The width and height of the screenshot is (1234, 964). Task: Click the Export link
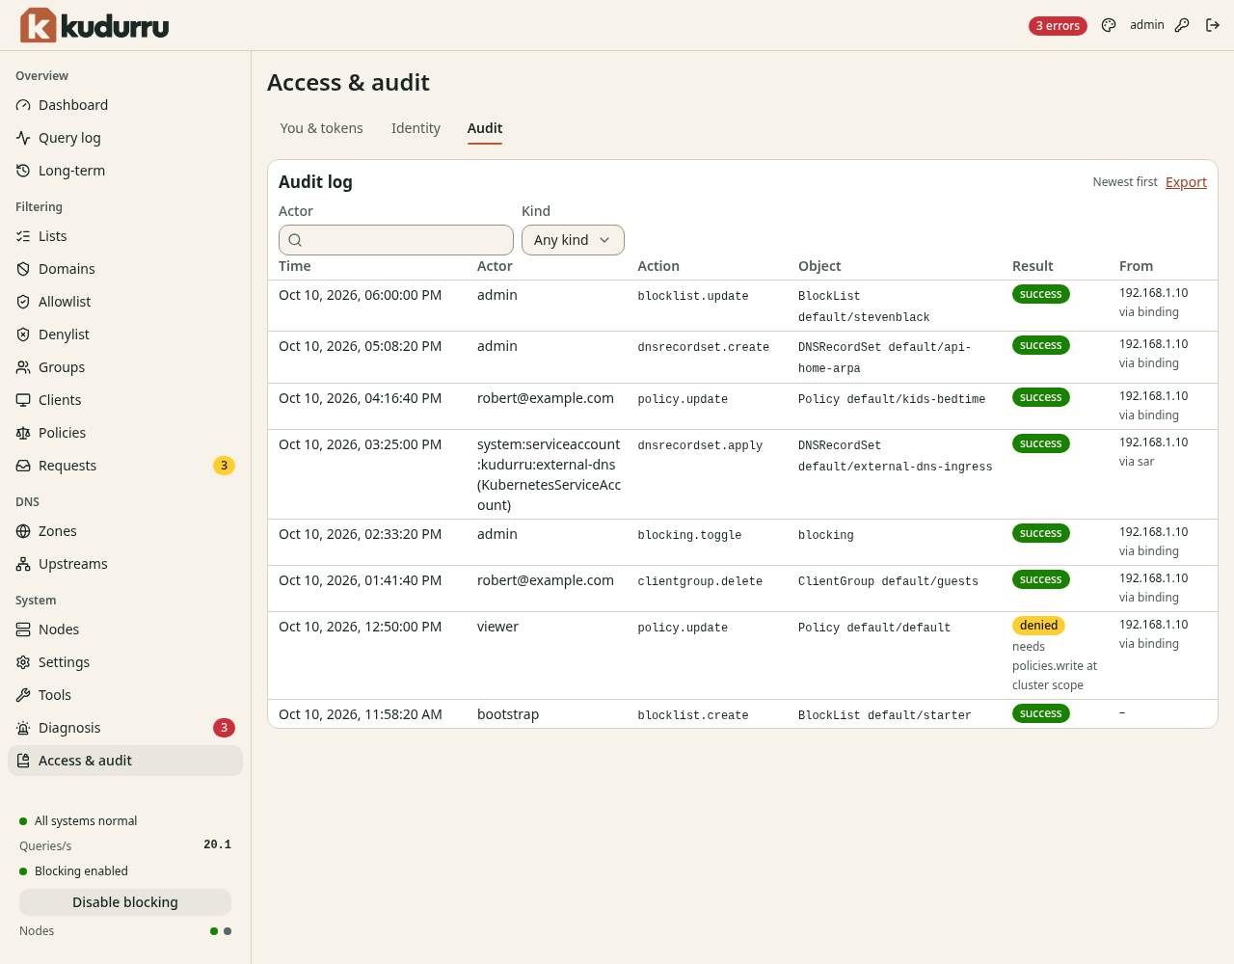[1186, 182]
